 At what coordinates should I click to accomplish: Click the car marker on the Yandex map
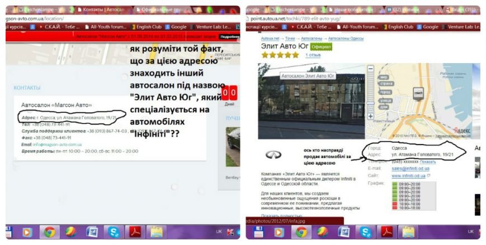click(418, 93)
